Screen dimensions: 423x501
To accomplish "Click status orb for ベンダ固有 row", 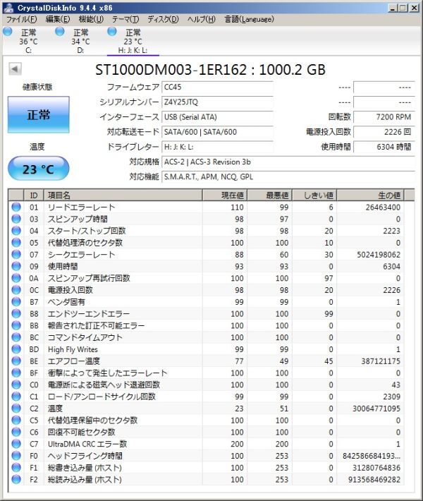I will [x=16, y=301].
